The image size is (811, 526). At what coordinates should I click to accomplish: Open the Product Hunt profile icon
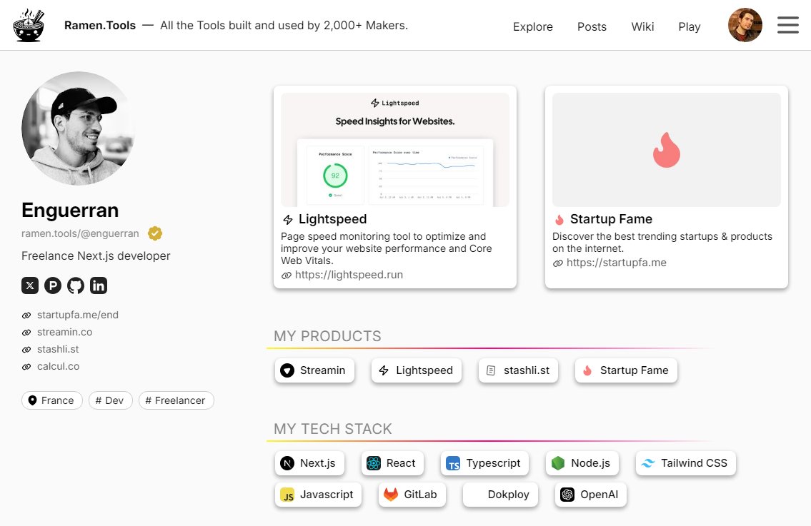click(53, 285)
